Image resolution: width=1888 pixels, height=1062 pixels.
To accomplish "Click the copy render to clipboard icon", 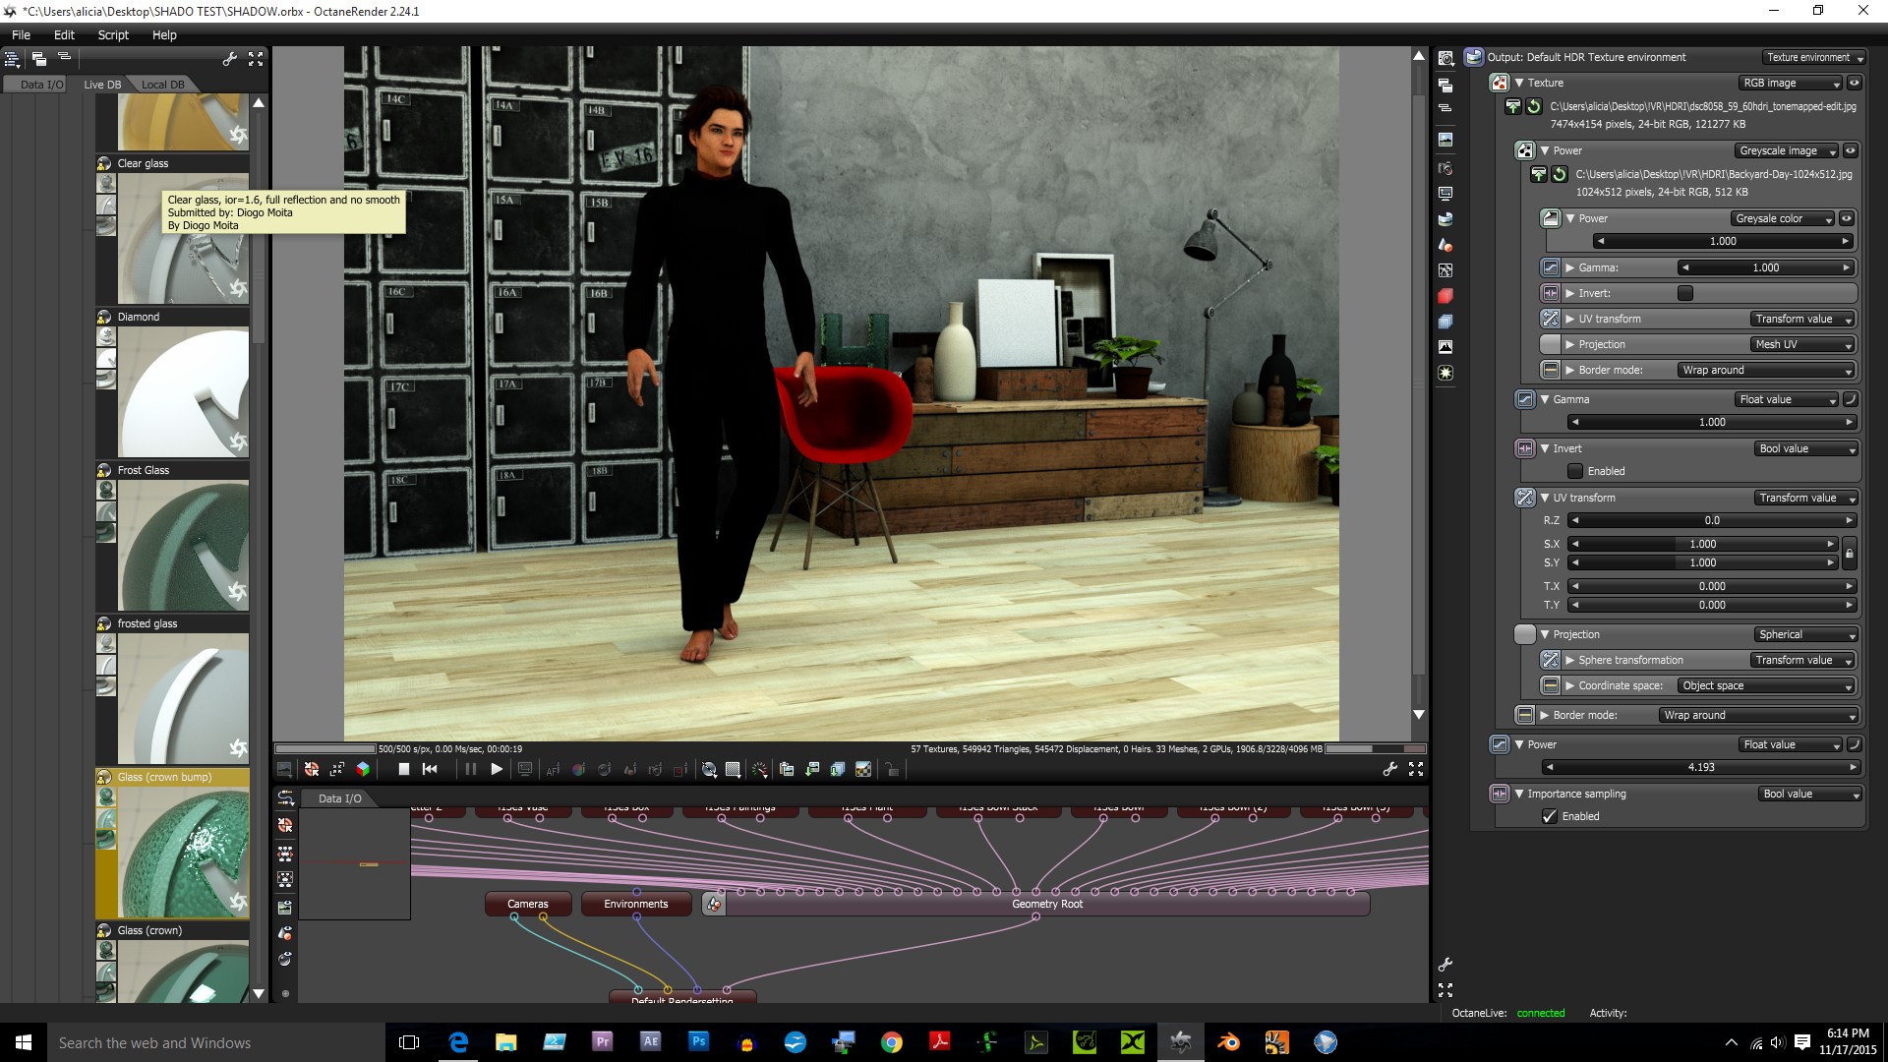I will (x=787, y=769).
